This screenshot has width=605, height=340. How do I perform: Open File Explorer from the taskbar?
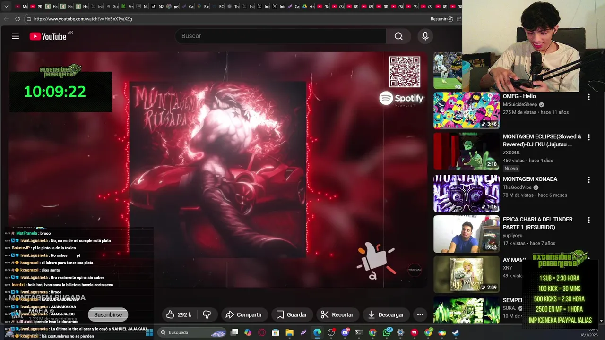pos(289,332)
